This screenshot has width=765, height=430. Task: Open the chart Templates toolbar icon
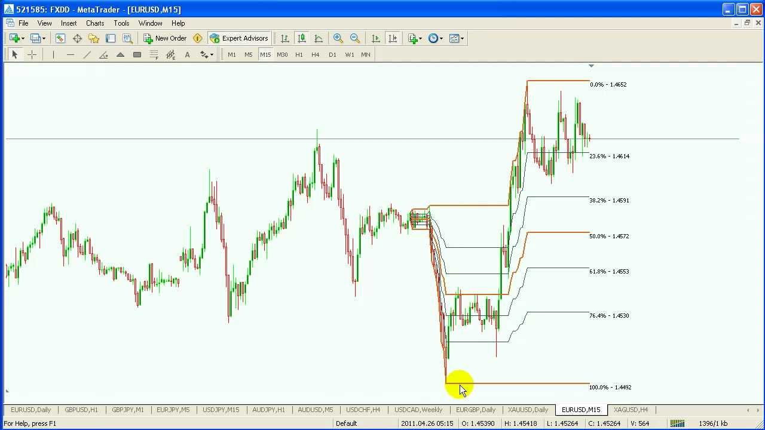[x=454, y=38]
